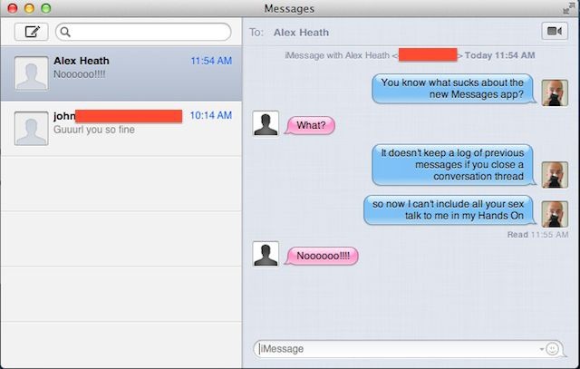Click the Alex Heath recipient name
Screen dimensions: 580x369
pos(301,33)
